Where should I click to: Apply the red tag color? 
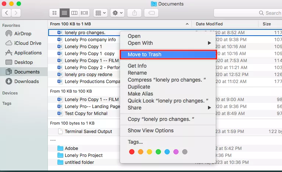[x=132, y=152]
